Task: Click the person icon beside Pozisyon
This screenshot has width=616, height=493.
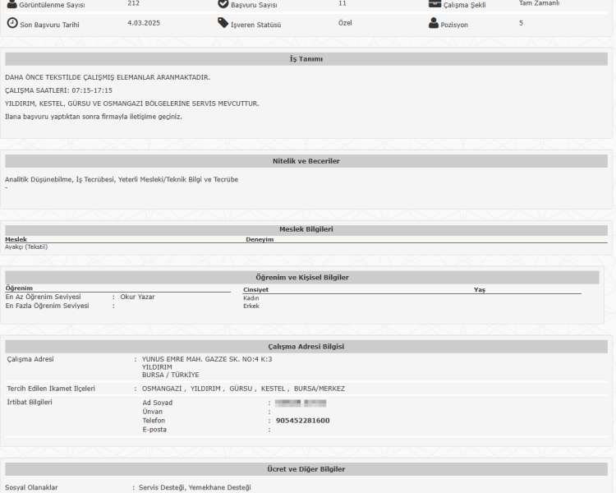Action: tap(434, 23)
